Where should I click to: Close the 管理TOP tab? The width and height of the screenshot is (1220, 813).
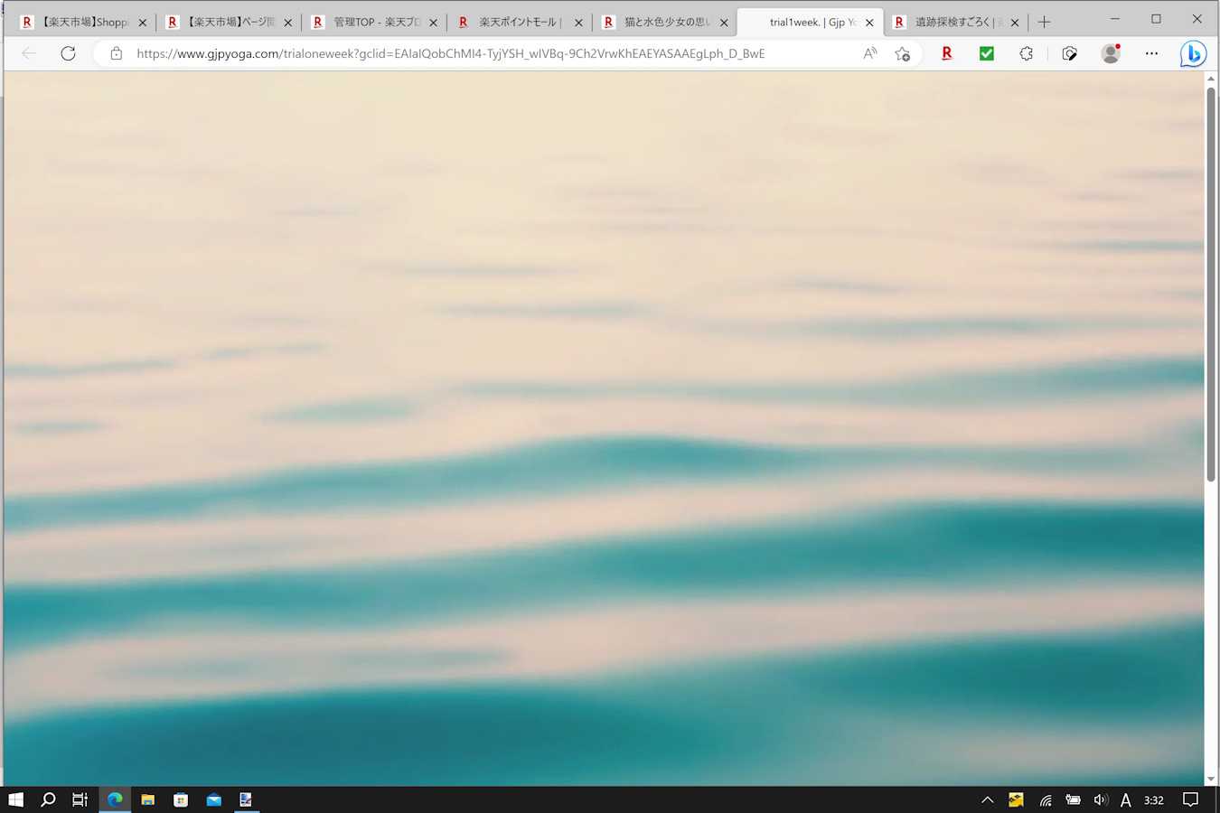pos(434,23)
